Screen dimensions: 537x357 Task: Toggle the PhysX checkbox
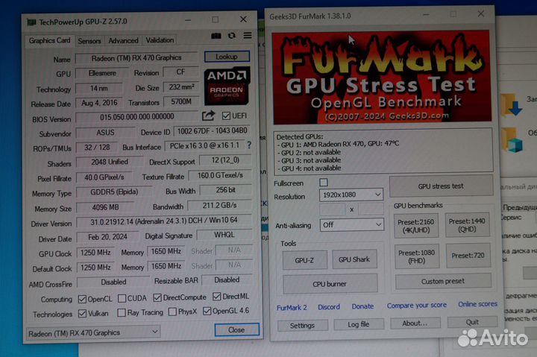(x=172, y=312)
